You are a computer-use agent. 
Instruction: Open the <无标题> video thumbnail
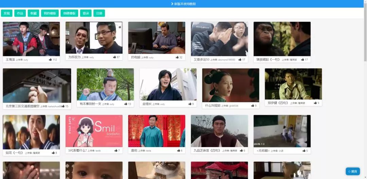(x=282, y=131)
